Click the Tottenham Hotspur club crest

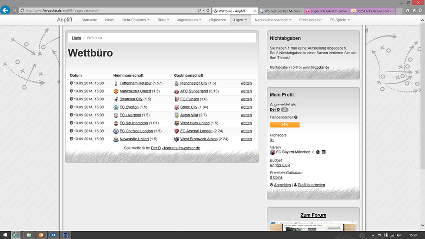(x=116, y=83)
